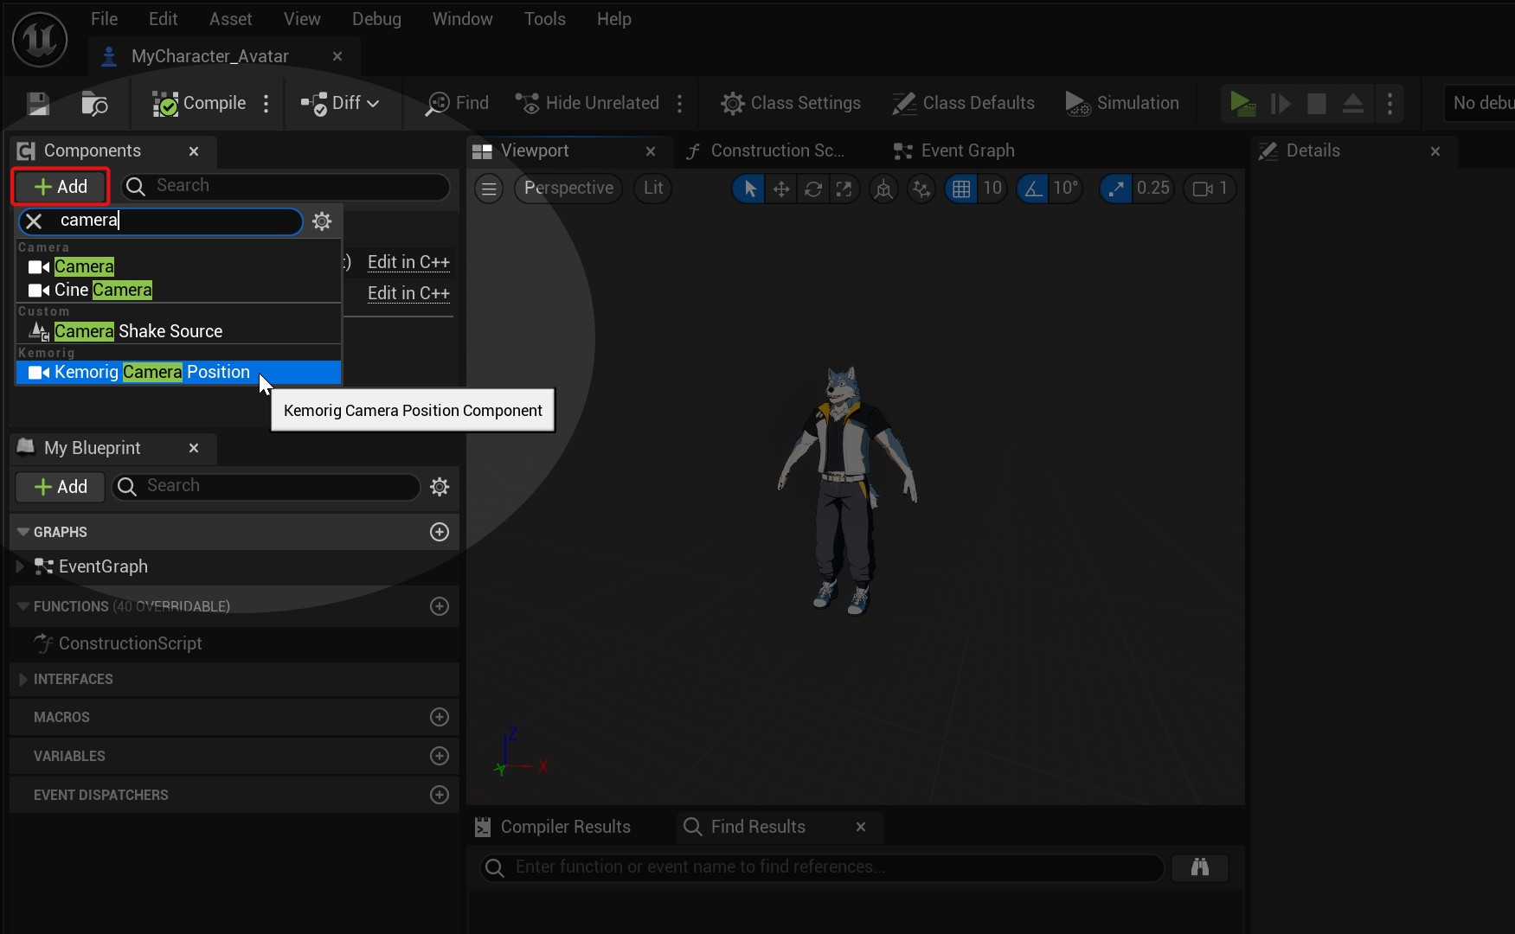The height and width of the screenshot is (934, 1515).
Task: Click the Browse to asset icon
Action: click(93, 104)
